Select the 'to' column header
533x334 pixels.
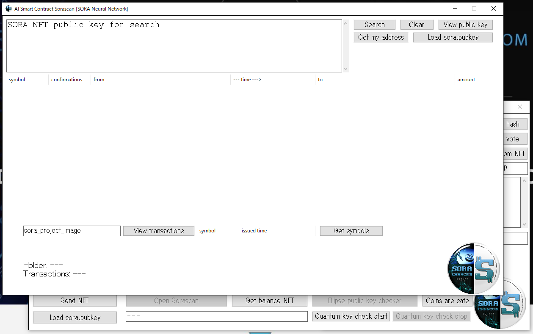[385, 80]
